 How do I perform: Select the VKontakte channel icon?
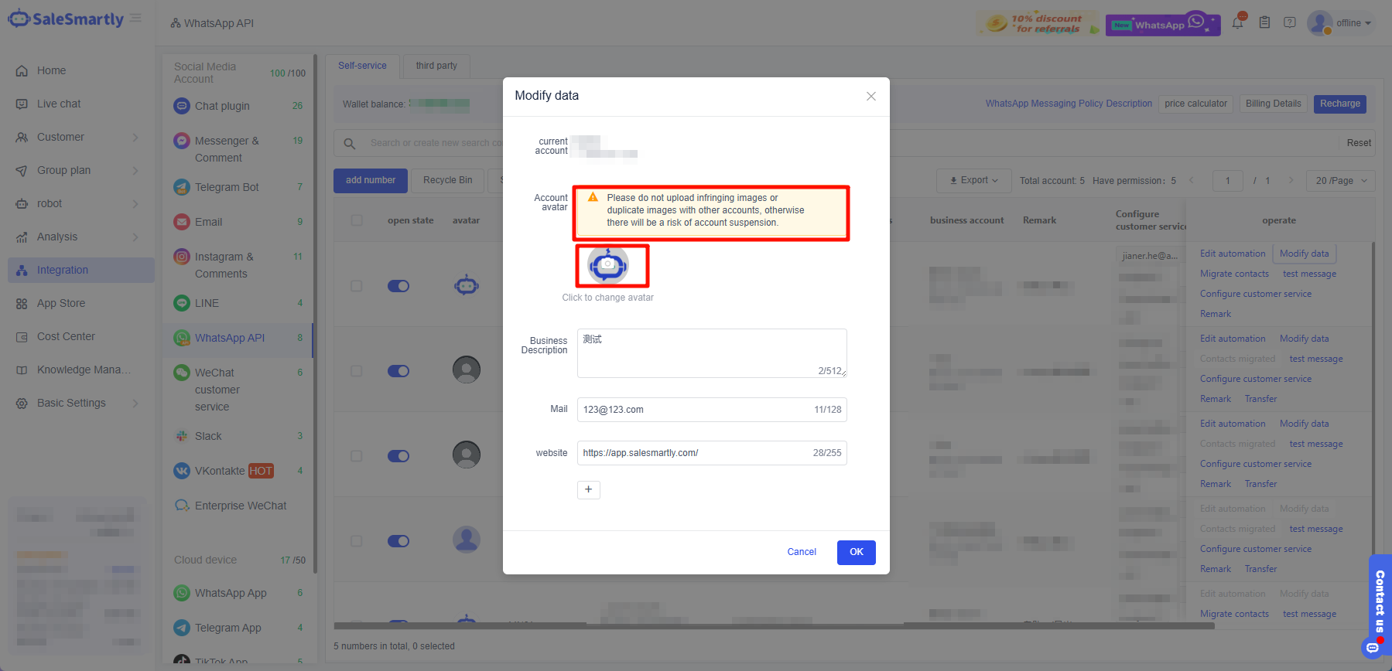pos(182,471)
